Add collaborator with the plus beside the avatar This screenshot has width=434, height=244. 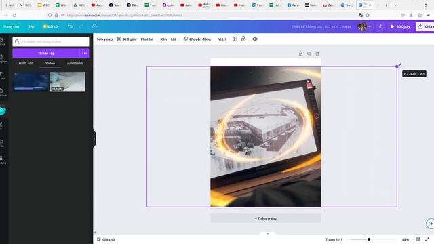370,26
